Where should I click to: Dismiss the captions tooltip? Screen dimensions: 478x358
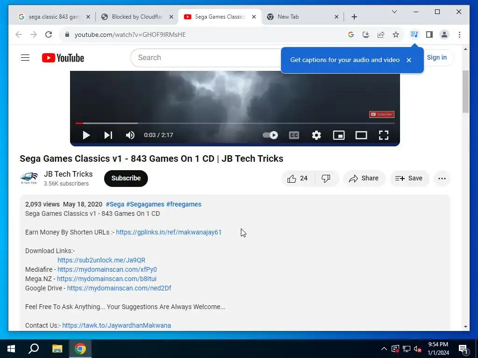(x=409, y=60)
